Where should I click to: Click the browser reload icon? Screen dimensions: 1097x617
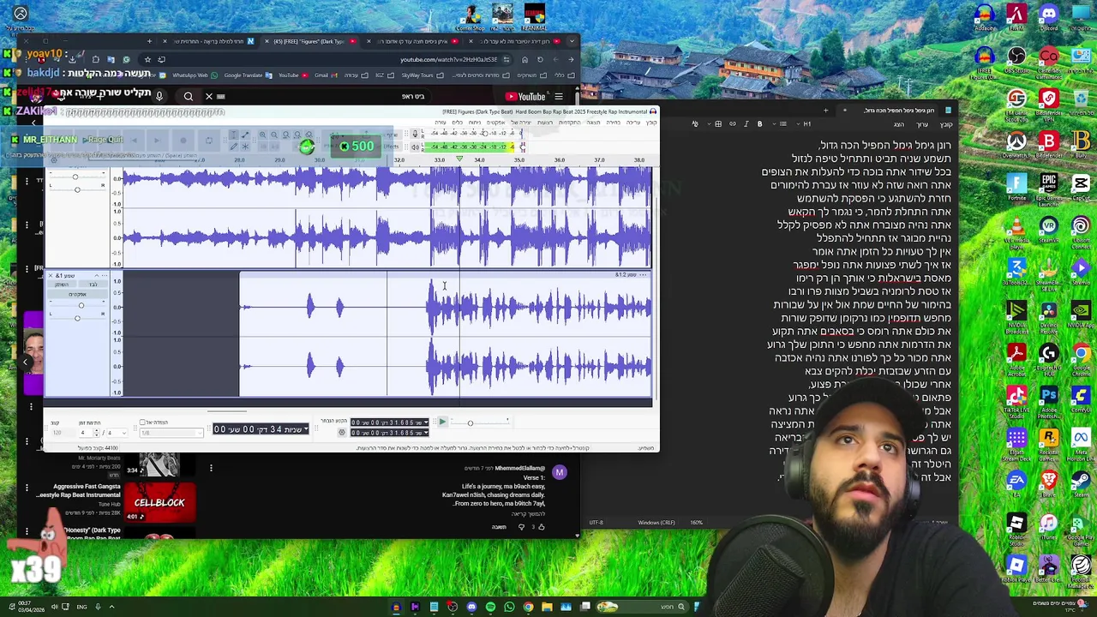point(540,59)
